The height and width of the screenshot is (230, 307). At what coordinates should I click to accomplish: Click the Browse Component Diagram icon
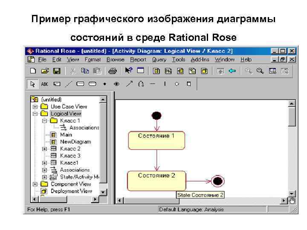coord(180,71)
